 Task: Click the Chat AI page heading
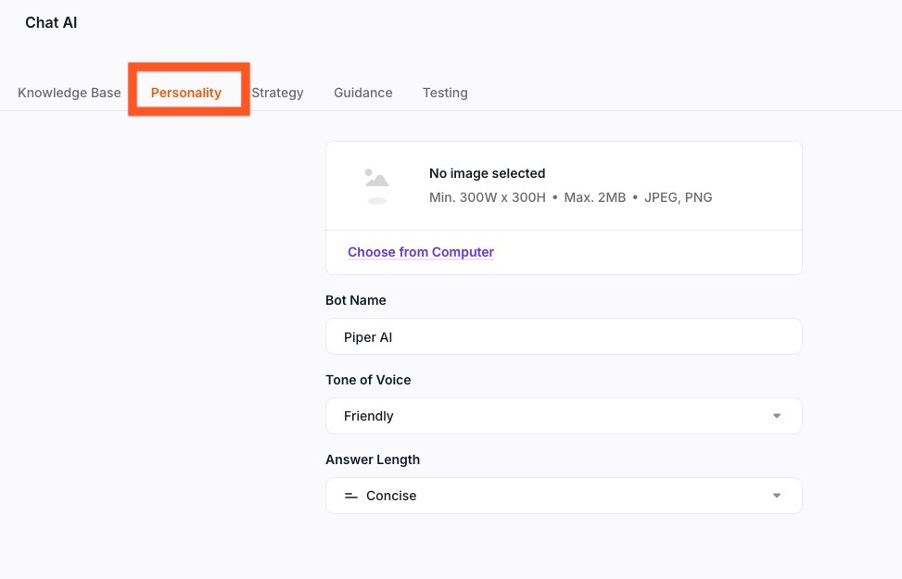coord(51,23)
